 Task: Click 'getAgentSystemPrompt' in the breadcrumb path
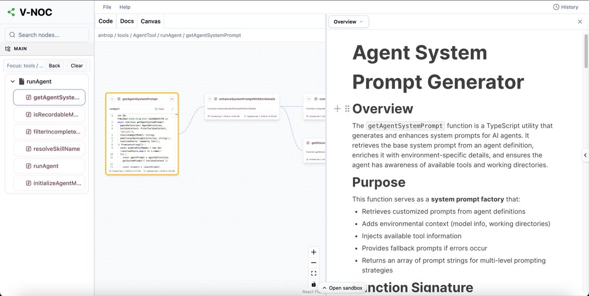tap(214, 35)
